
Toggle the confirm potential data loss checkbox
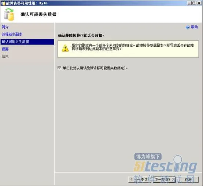click(x=59, y=68)
